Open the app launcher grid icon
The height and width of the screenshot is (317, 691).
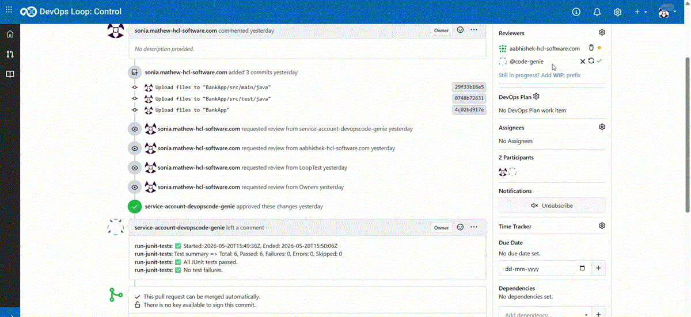(9, 10)
